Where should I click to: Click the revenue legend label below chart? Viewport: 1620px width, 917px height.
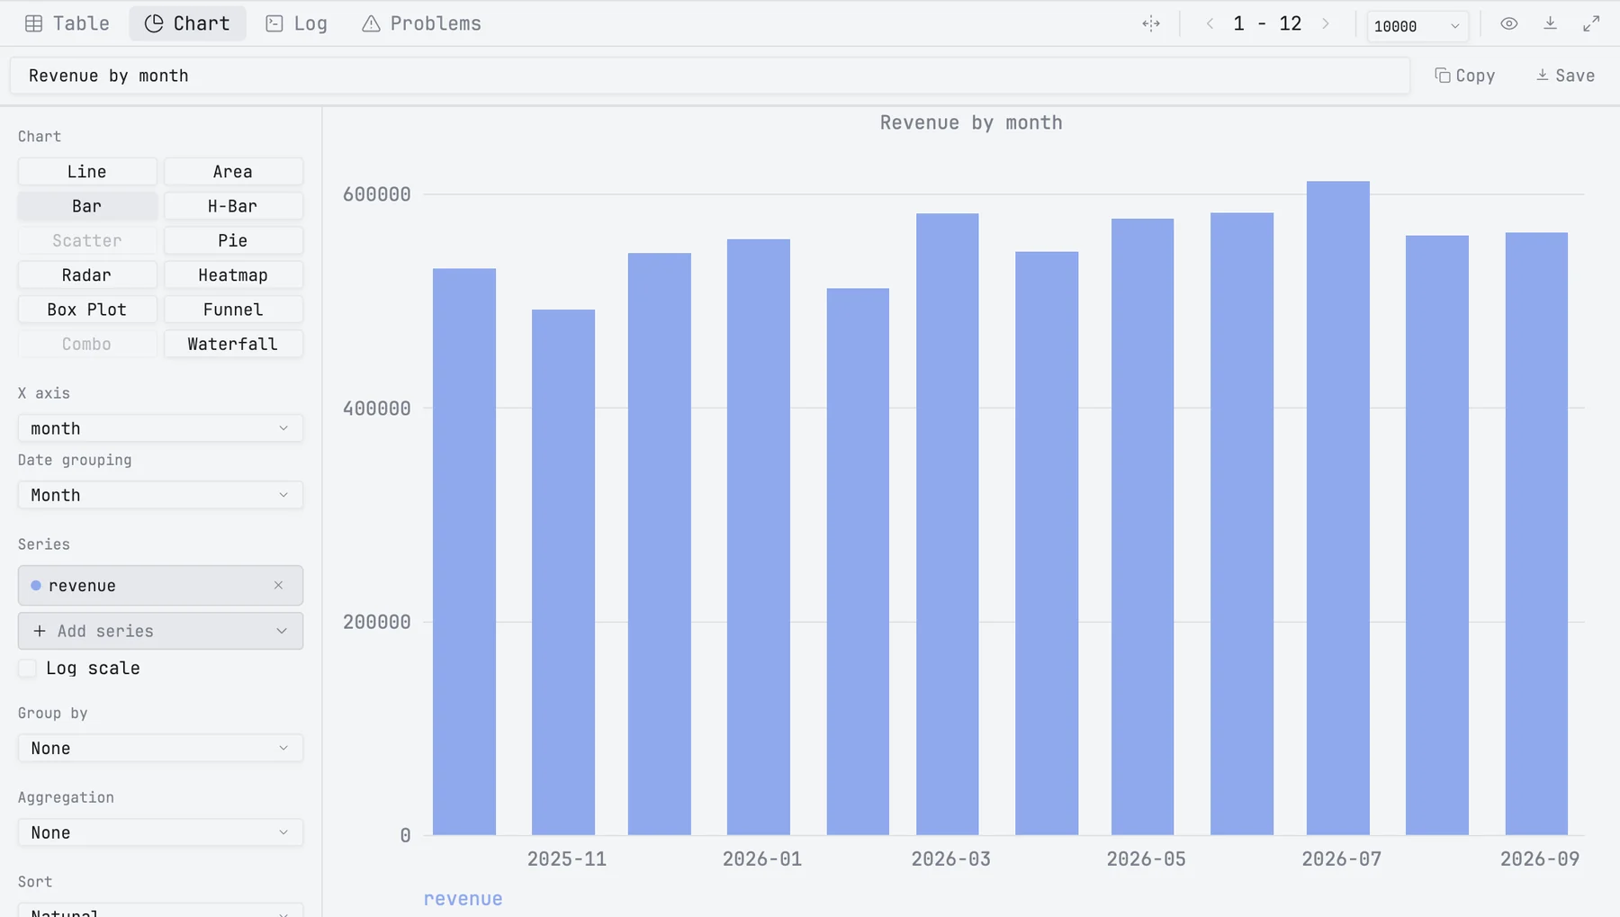pos(463,898)
